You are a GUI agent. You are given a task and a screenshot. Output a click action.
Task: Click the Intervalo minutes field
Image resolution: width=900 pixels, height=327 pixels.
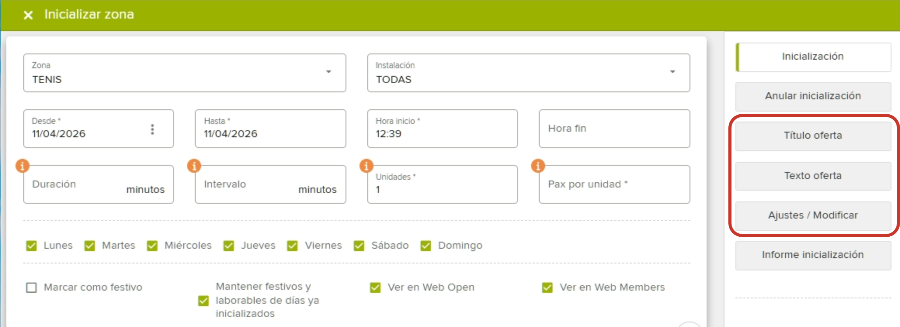tap(270, 184)
